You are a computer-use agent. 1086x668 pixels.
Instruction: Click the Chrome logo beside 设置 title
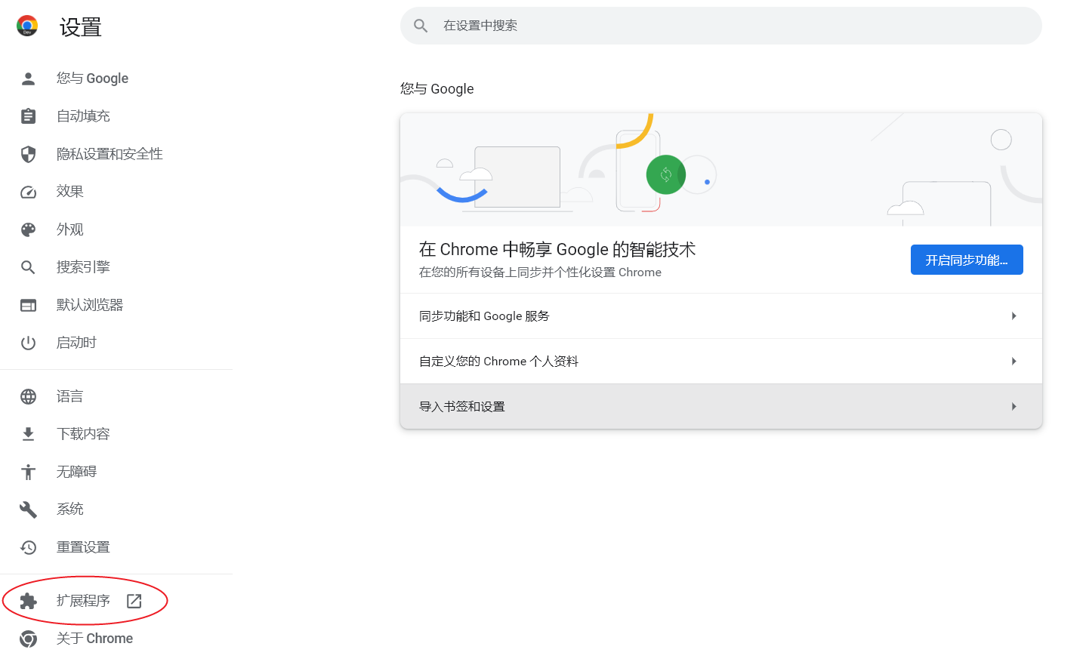(x=27, y=26)
